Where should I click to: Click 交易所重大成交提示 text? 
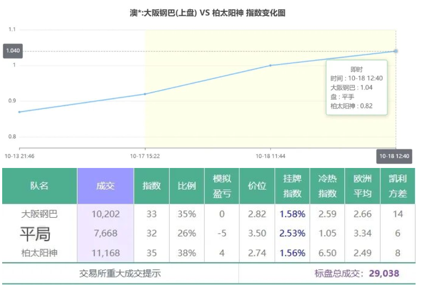click(120, 274)
